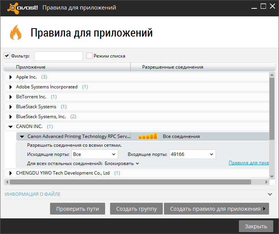Viewport: 279px width, 234px height.
Task: Click the Apple Inc. (3) count
Action: coord(44,77)
